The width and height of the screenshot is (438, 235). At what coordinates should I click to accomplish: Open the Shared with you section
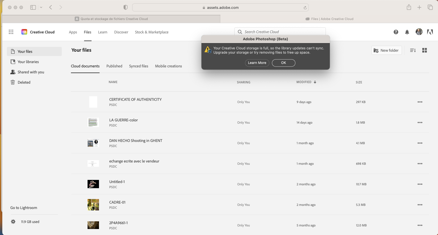click(31, 72)
